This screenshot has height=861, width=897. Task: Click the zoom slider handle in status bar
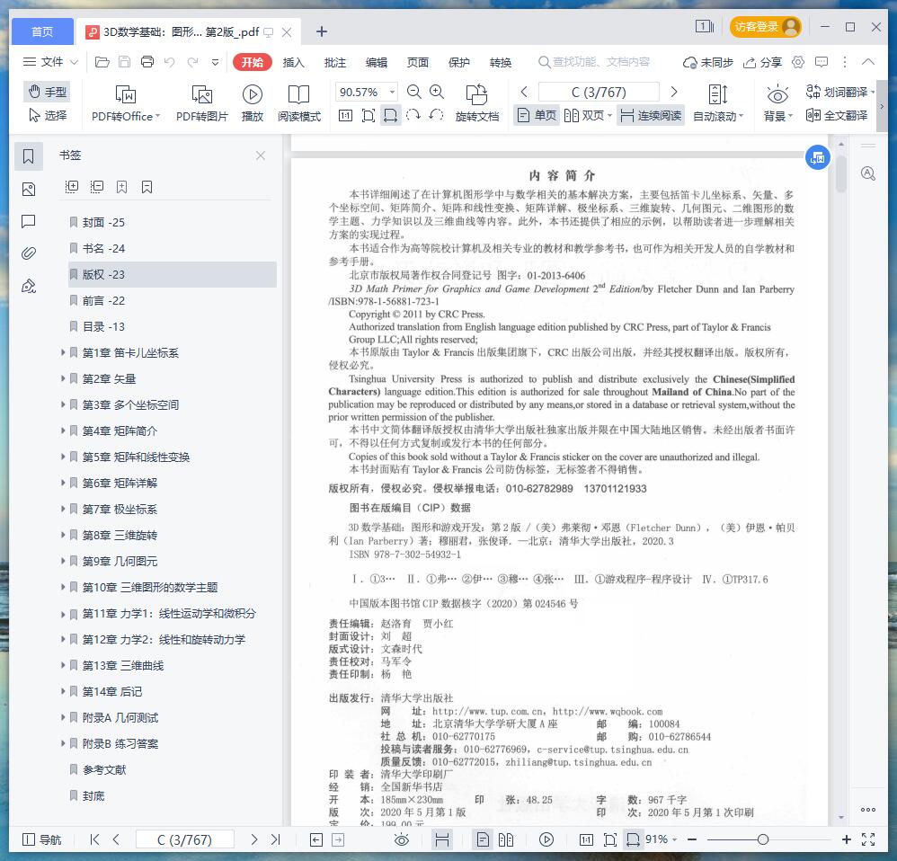coord(762,839)
